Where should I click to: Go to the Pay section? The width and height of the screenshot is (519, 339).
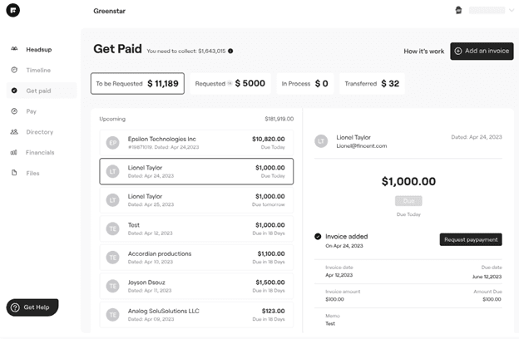click(31, 111)
